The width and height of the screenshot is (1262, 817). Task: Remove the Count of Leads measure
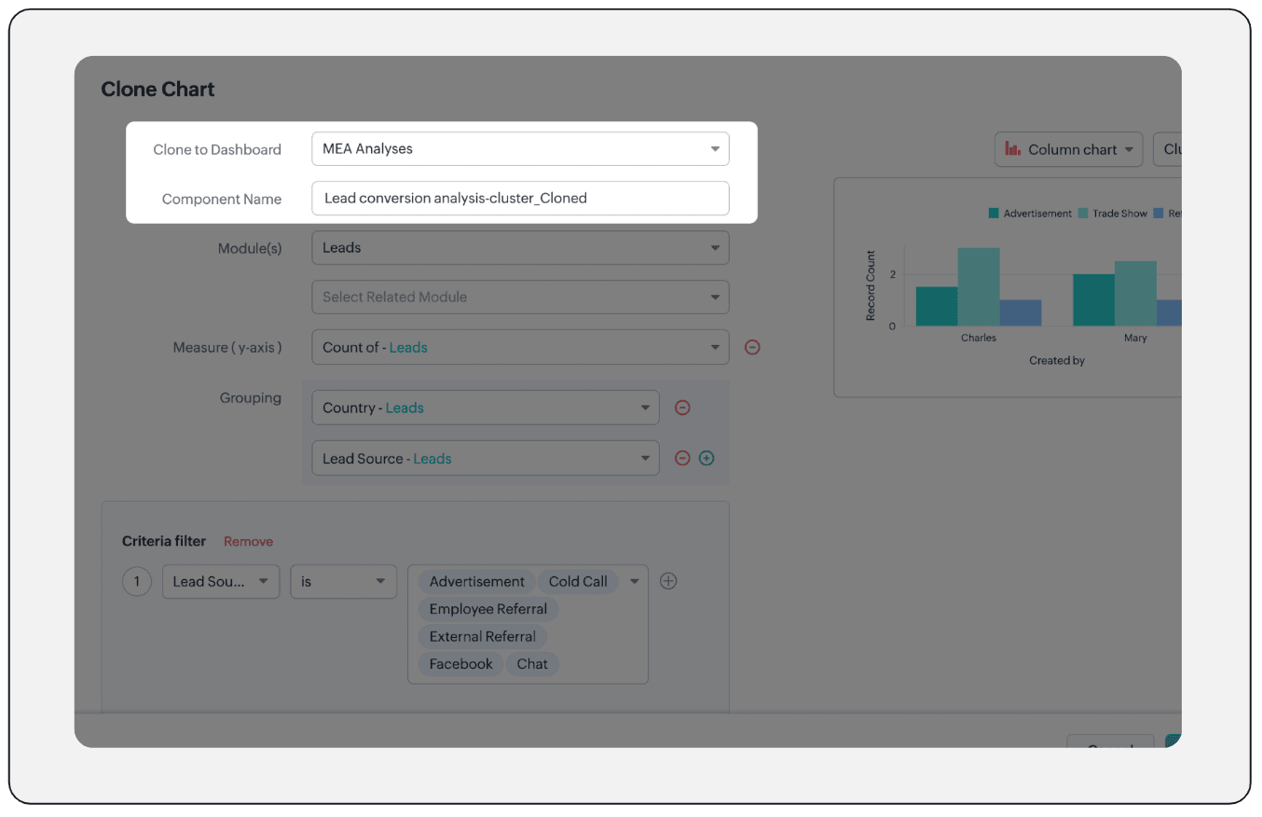click(x=752, y=347)
